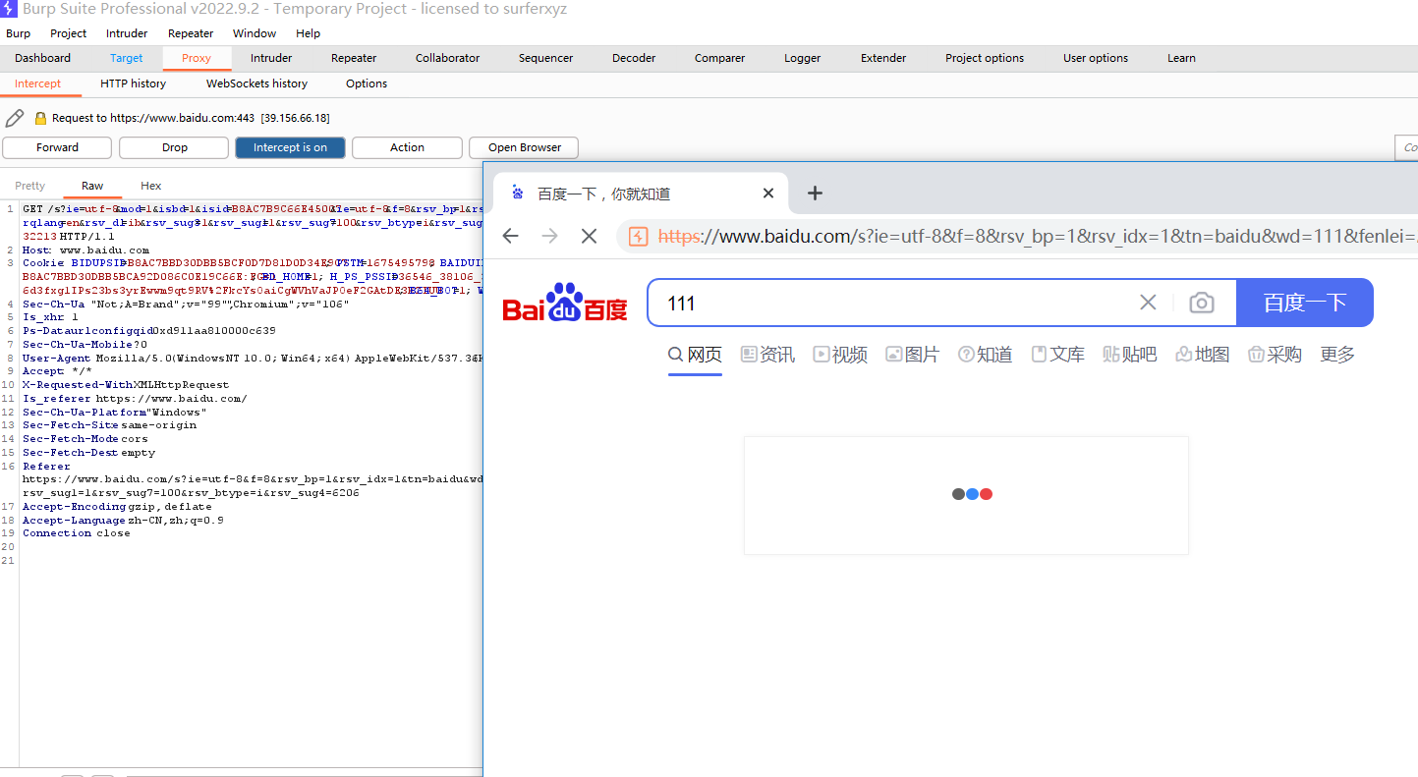Open the Comparer tab
The height and width of the screenshot is (777, 1418).
pos(720,58)
